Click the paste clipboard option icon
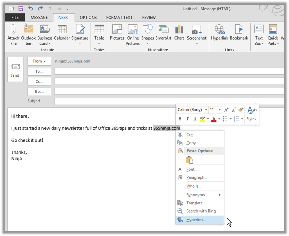This screenshot has width=289, height=236. [x=189, y=160]
